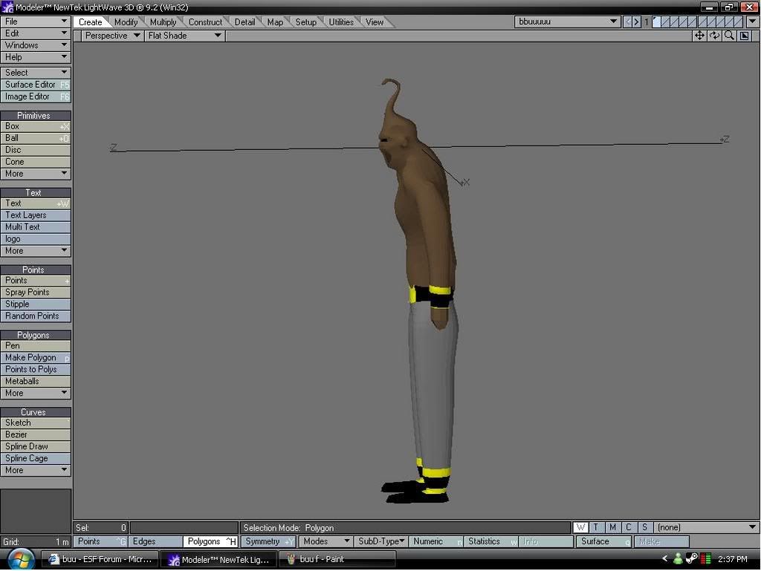The image size is (761, 571).
Task: Click the viewport pan (move) icon
Action: tap(699, 36)
